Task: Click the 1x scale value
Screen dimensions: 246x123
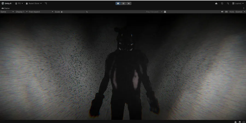Action: point(87,12)
